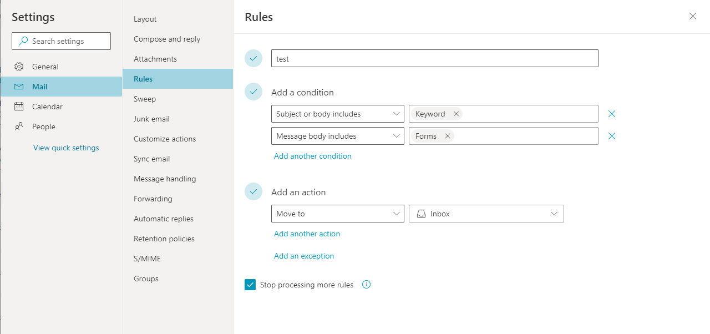The height and width of the screenshot is (334, 710).
Task: Go to Sync email settings
Action: point(177,159)
